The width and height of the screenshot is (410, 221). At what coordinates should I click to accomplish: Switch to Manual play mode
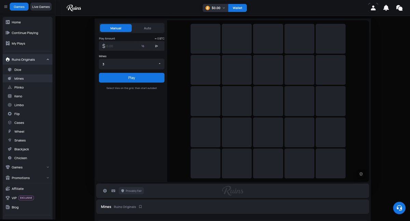coord(116,28)
